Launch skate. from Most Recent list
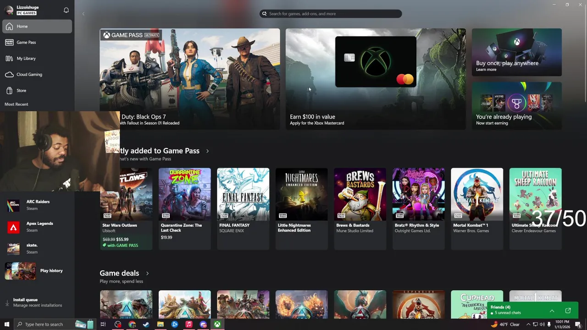 click(x=37, y=248)
